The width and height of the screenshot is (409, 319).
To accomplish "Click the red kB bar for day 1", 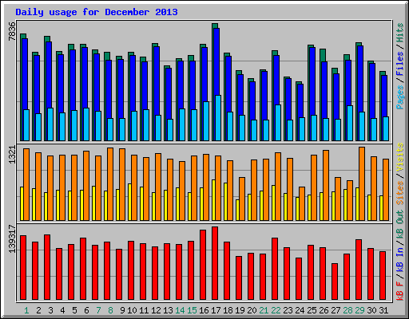I will (23, 268).
